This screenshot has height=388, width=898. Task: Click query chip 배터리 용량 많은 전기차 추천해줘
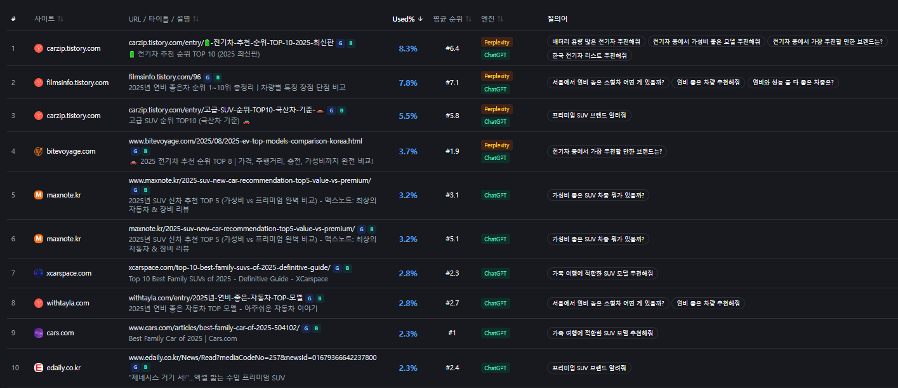pyautogui.click(x=596, y=41)
